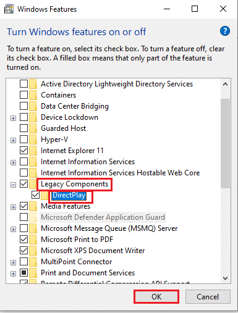Viewport: 238px width, 313px height.
Task: Click the folder icon beside Microsoft Print to PDF
Action: click(33, 240)
